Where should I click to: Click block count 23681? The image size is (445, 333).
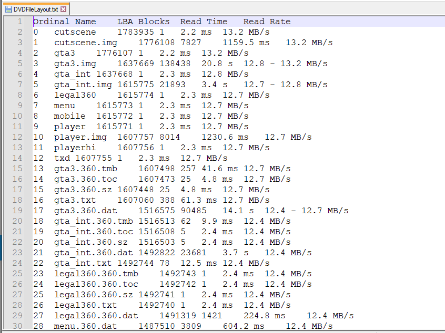[193, 252]
